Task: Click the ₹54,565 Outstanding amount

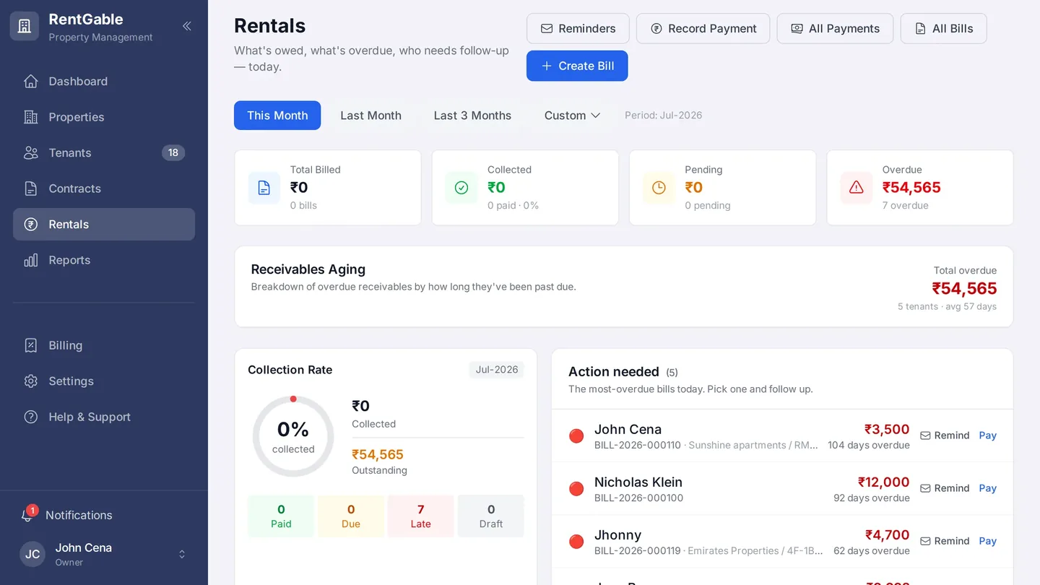Action: [x=378, y=455]
